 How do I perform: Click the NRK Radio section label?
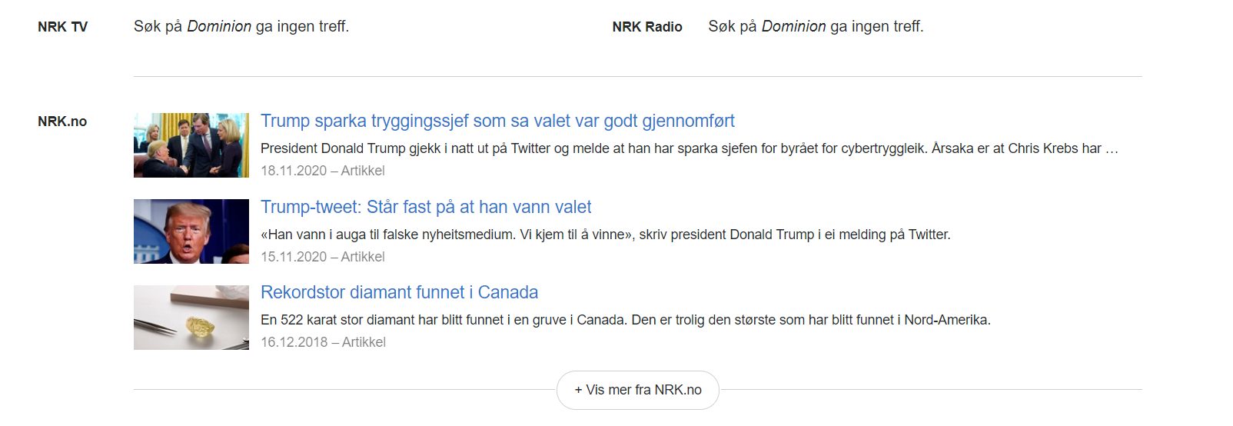(647, 27)
